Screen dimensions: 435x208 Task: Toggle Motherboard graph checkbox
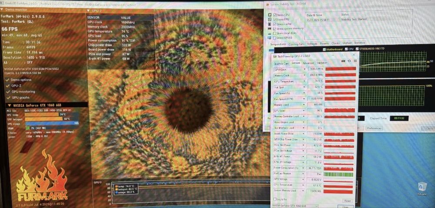[324, 49]
